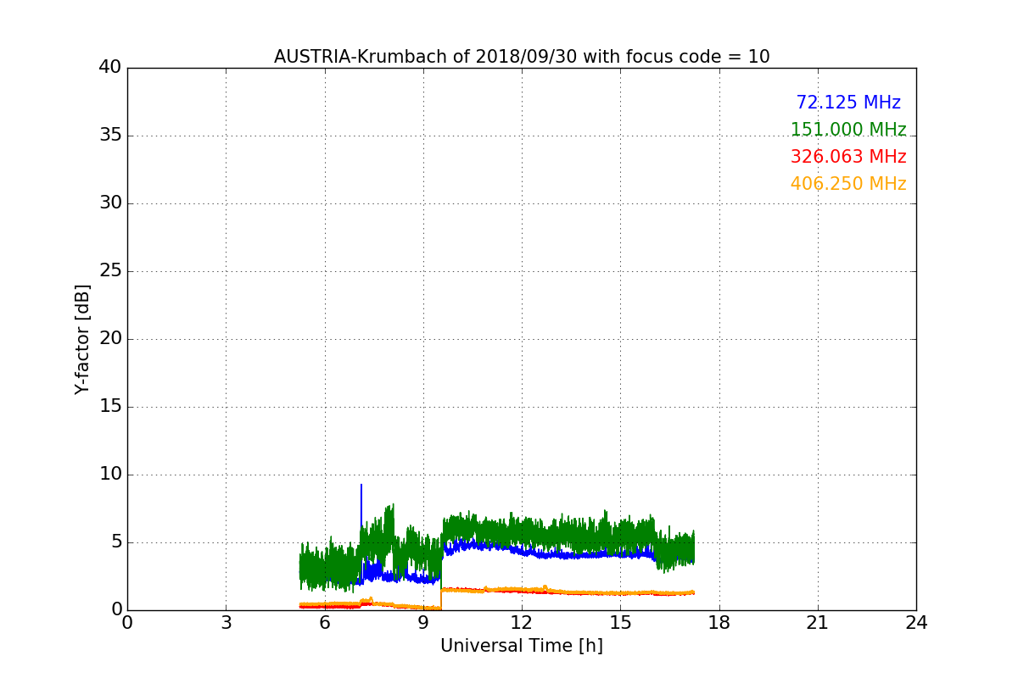Click the x-axis tick label 6

click(x=325, y=623)
